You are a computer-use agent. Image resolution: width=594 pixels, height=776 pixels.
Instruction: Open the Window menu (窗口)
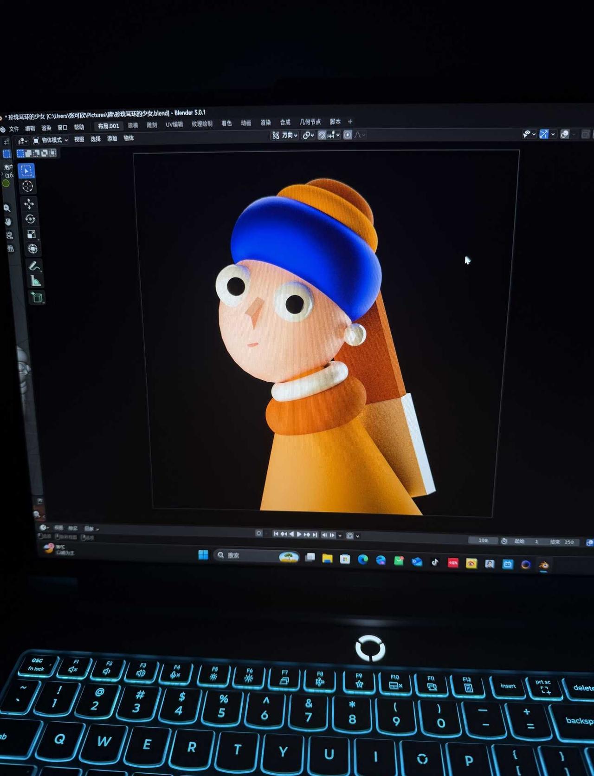(63, 128)
